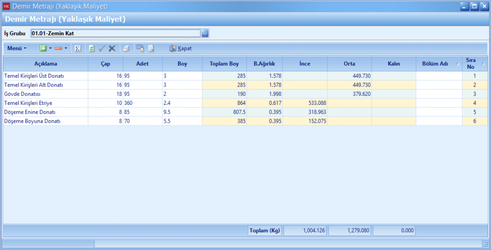
Task: Sort by the Bölüm Adı column header
Action: [435, 64]
